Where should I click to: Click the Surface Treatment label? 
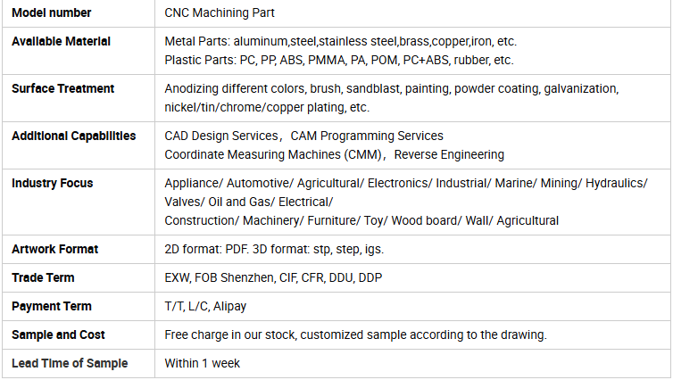[62, 88]
